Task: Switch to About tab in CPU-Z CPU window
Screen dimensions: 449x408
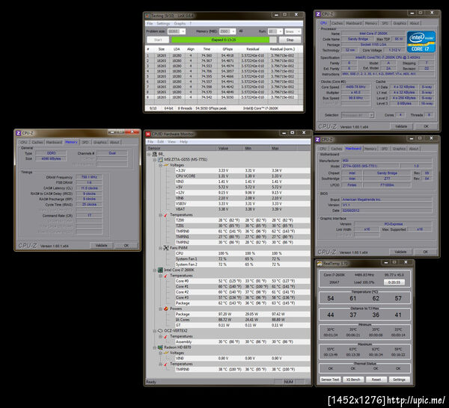Action: pos(414,23)
